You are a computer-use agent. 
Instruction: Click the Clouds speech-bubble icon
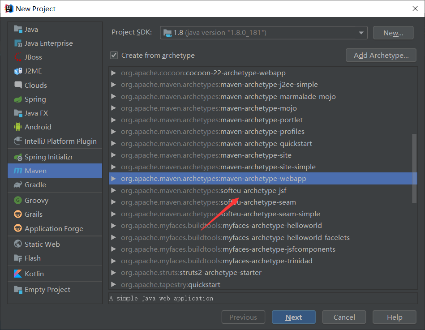click(18, 85)
